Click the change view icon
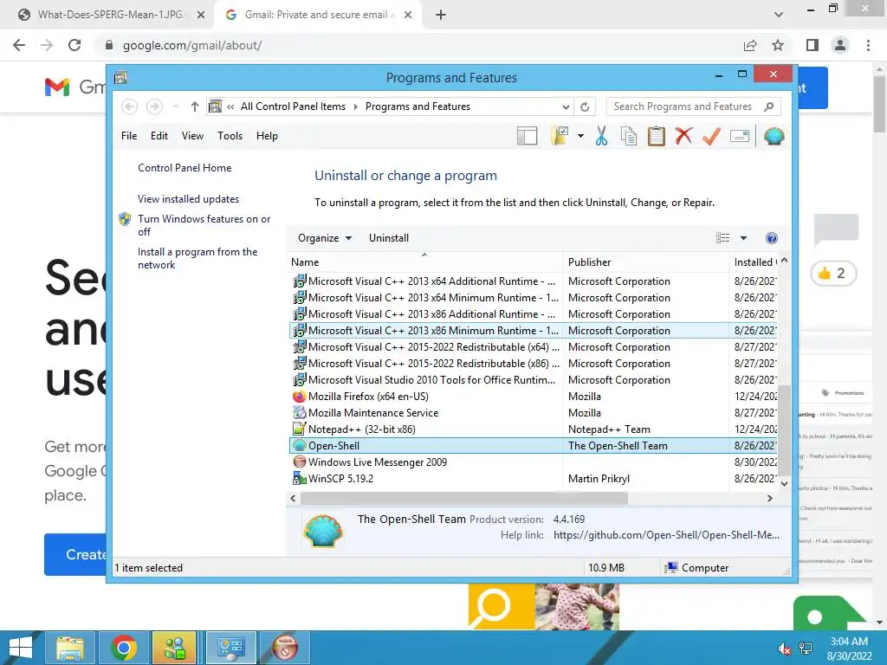The width and height of the screenshot is (887, 665). click(x=723, y=238)
